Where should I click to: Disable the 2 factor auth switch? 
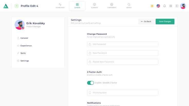tap(90, 83)
